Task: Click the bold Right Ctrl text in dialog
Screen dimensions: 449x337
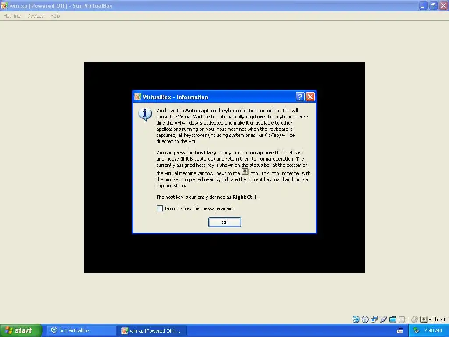Action: click(x=245, y=197)
